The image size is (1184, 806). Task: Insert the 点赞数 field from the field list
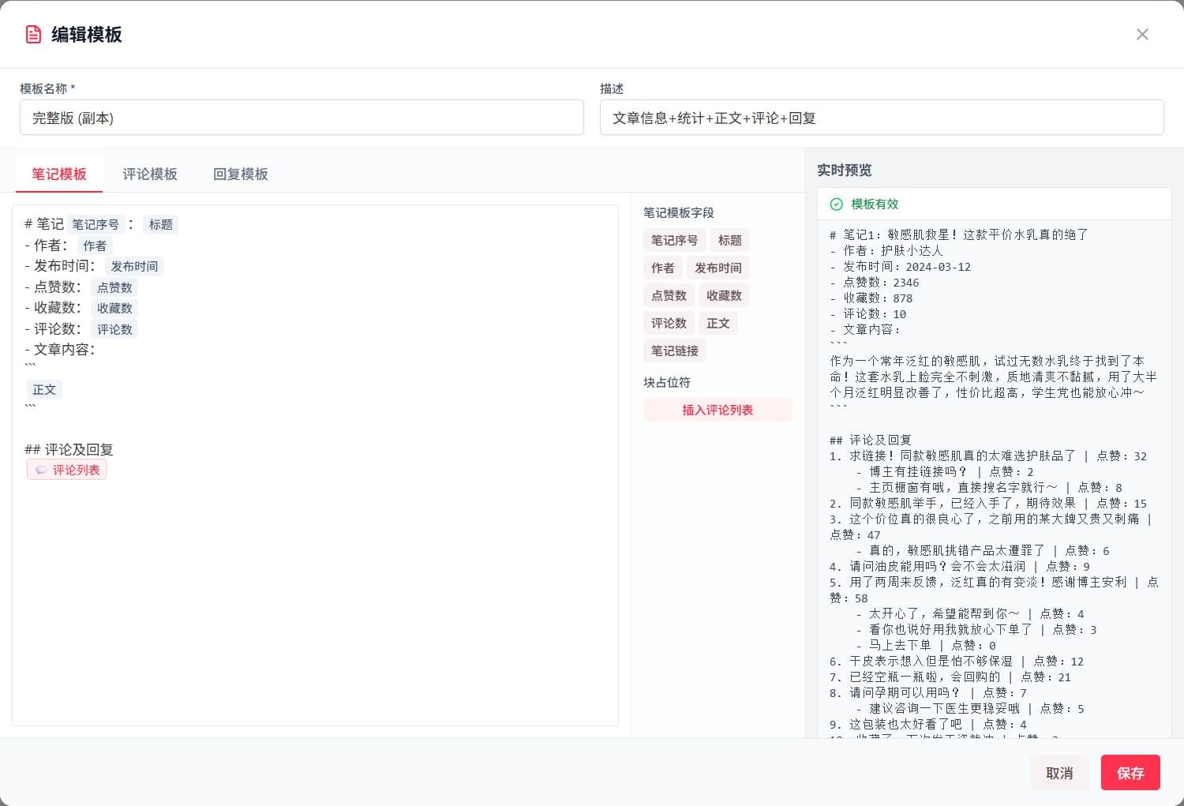pos(669,295)
